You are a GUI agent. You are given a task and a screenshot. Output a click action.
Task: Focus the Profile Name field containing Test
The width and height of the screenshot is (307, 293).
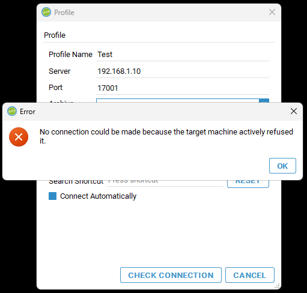[x=183, y=55]
